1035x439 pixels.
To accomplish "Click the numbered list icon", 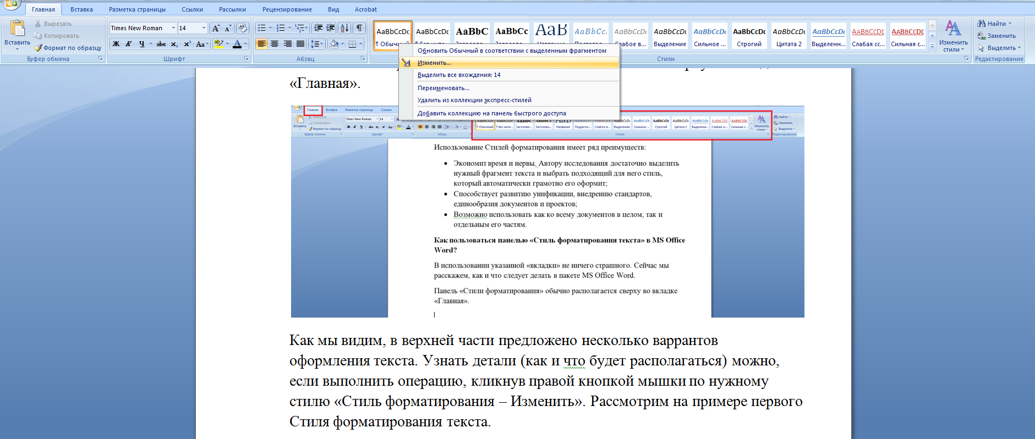I will pyautogui.click(x=281, y=28).
